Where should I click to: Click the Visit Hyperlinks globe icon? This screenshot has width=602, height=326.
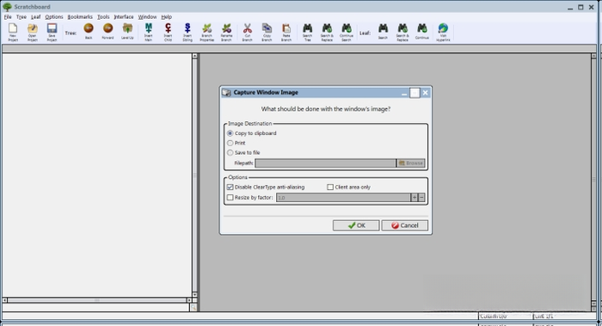coord(443,32)
